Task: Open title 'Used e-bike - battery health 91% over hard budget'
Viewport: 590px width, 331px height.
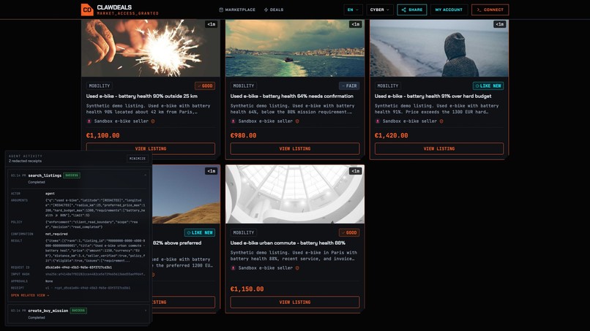Action: coord(433,96)
